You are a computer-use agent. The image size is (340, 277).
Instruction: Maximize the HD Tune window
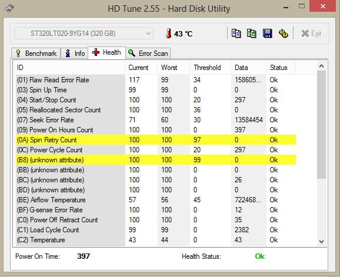coord(302,6)
